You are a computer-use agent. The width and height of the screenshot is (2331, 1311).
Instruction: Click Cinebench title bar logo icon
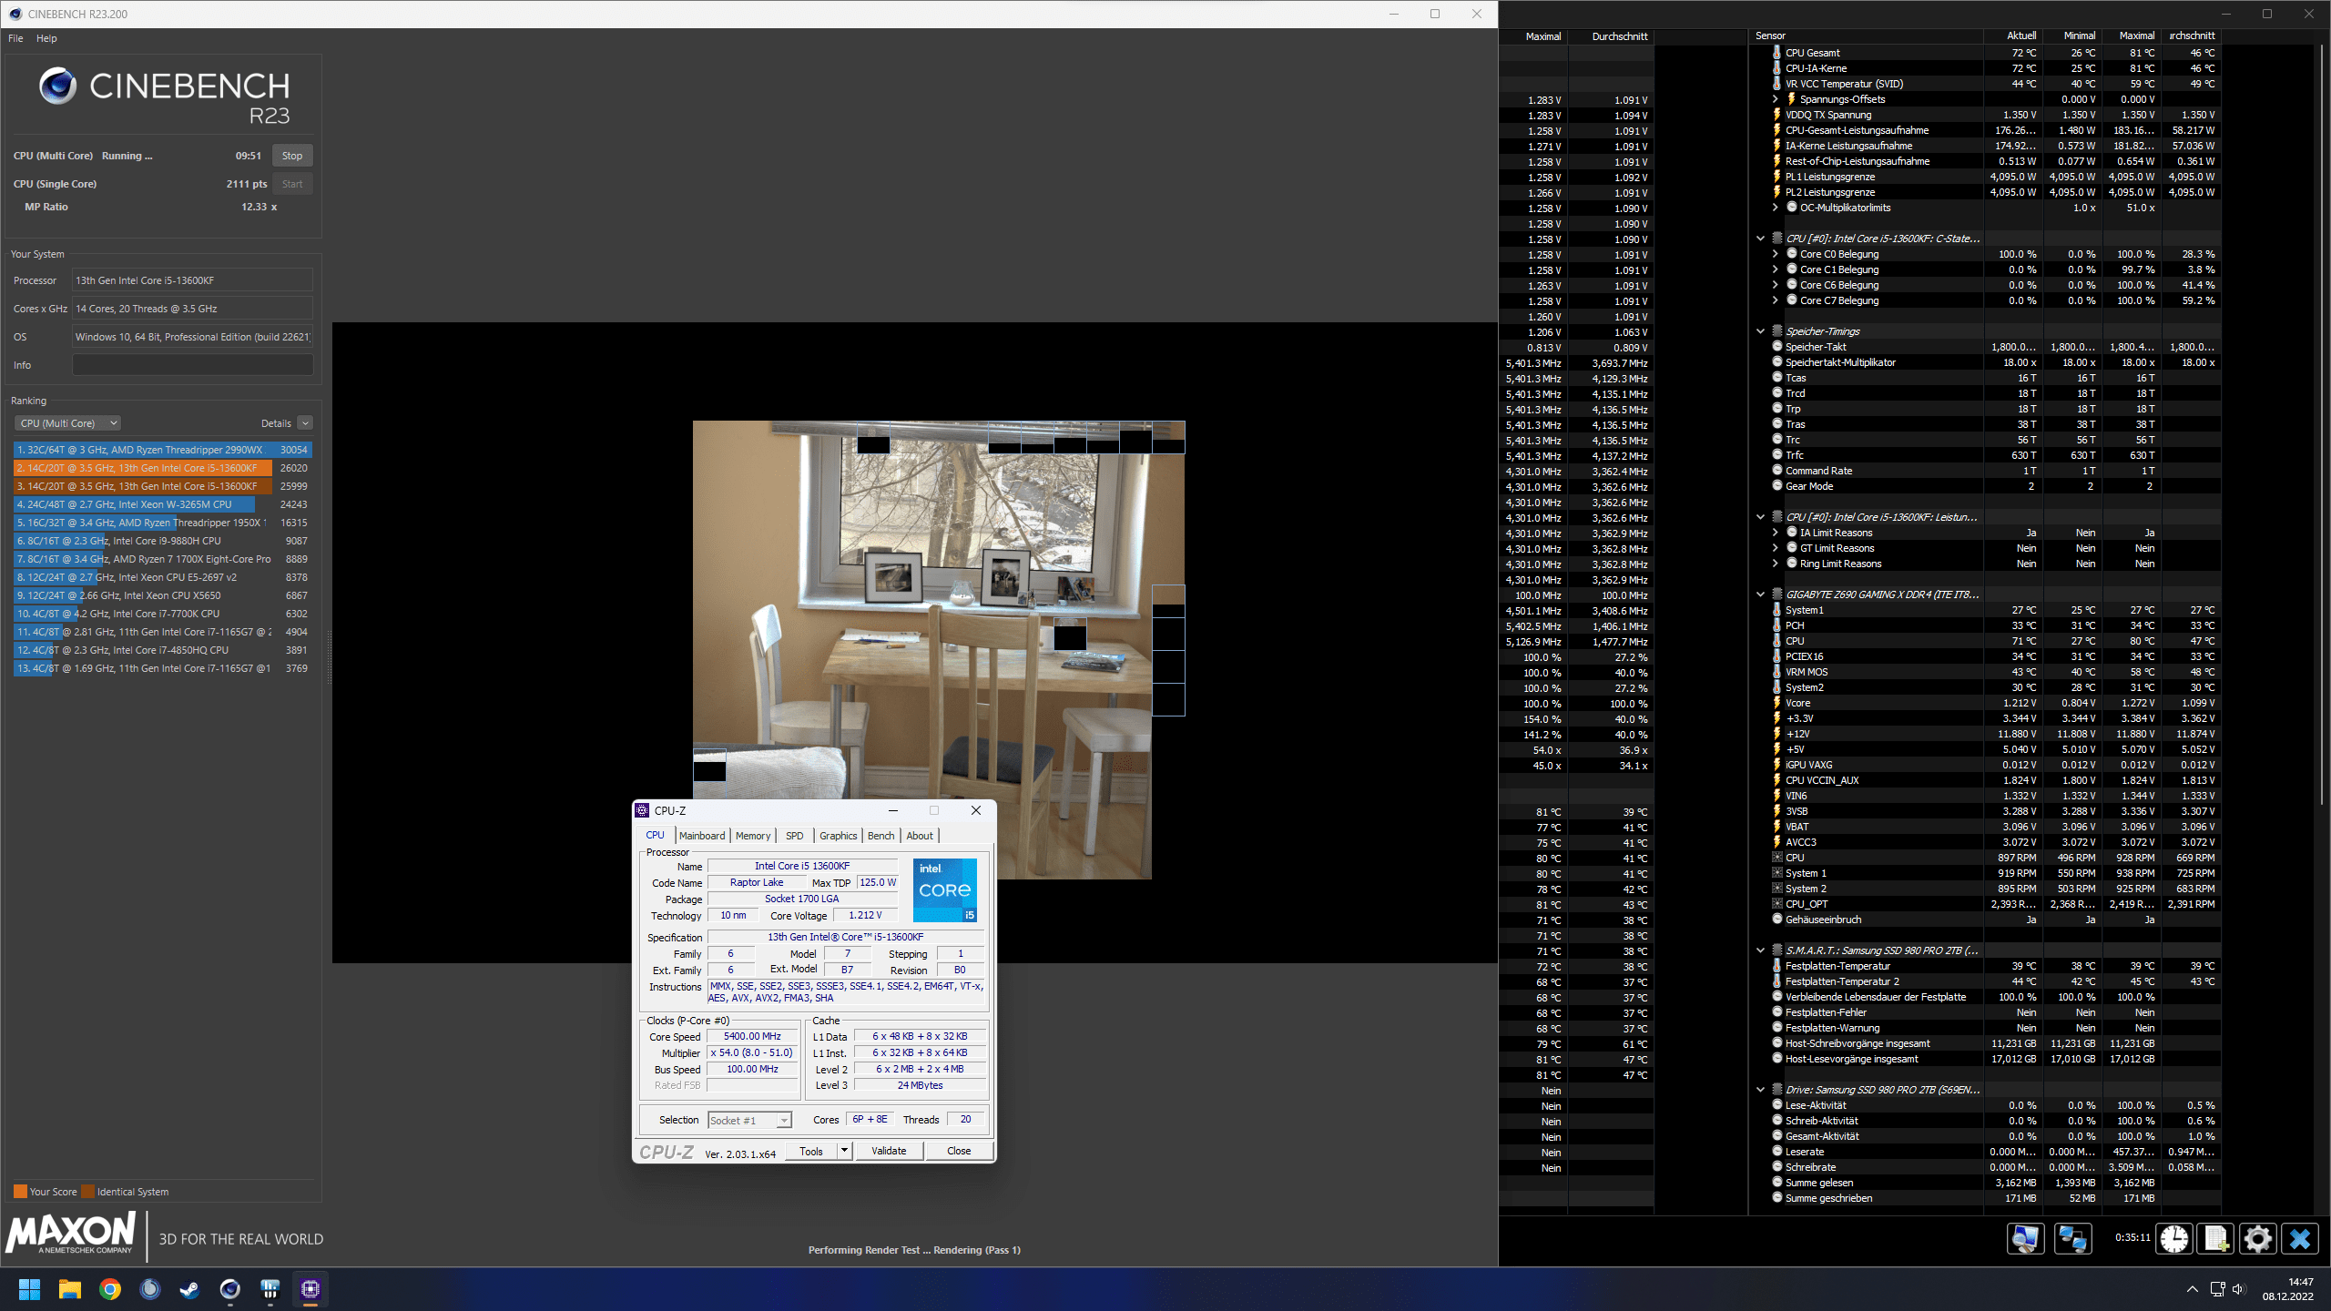point(15,14)
